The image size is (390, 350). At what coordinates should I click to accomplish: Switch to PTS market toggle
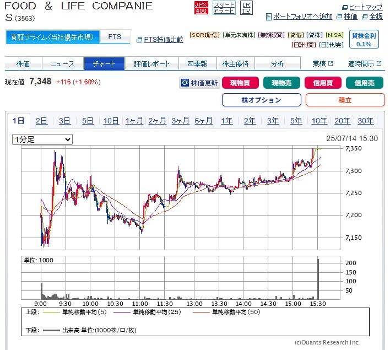115,37
